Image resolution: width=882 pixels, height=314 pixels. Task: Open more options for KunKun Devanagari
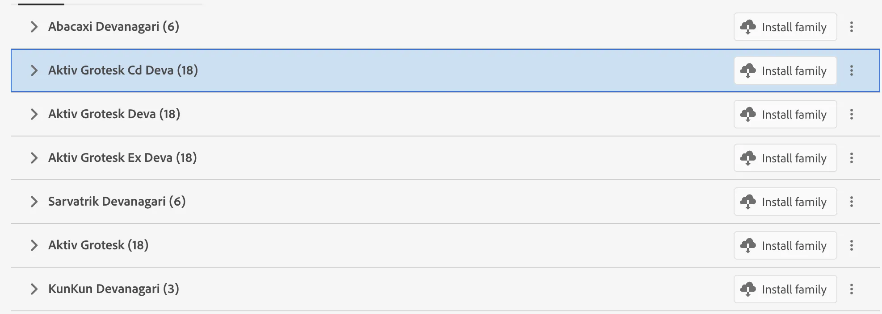(x=852, y=289)
